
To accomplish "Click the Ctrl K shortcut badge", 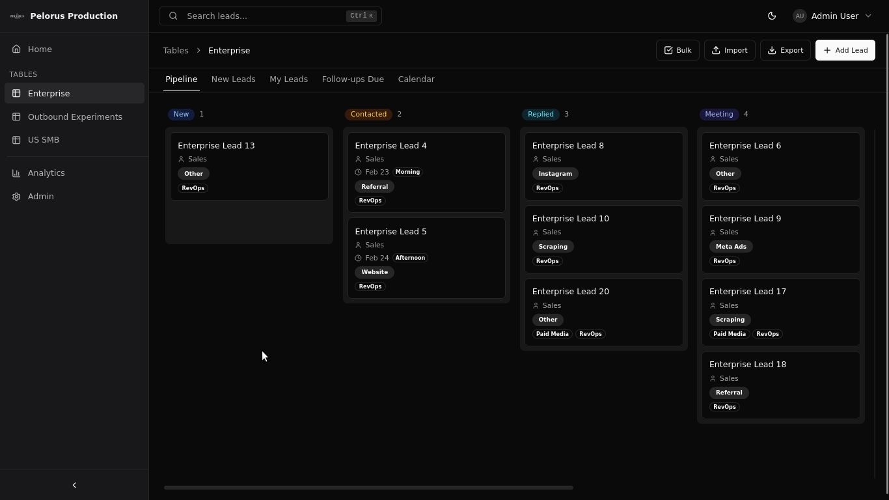I will (x=361, y=16).
